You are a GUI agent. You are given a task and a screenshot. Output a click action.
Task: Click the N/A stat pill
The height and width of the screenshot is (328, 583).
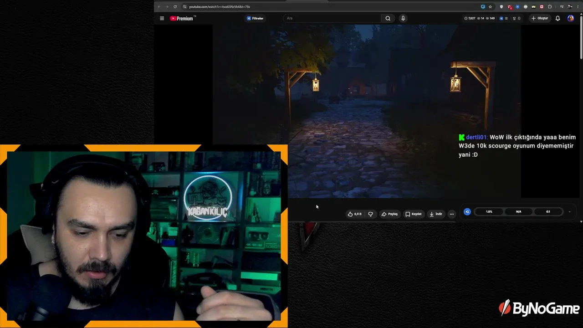tap(518, 212)
